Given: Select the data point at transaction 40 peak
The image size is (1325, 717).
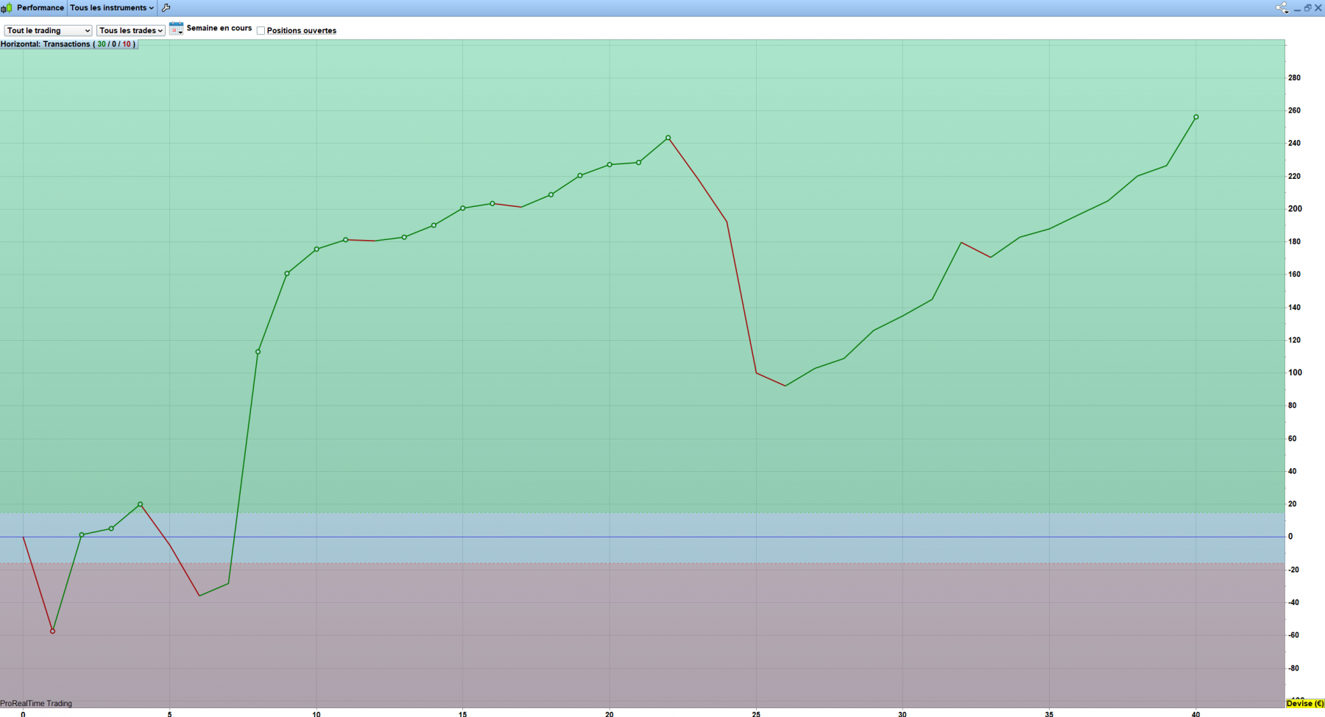Looking at the screenshot, I should click(1195, 117).
